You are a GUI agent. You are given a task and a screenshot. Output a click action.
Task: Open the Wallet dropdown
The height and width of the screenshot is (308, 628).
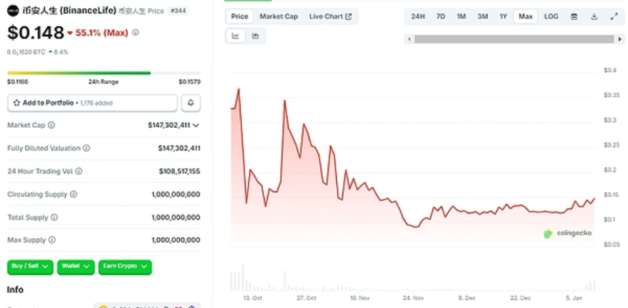(x=76, y=266)
